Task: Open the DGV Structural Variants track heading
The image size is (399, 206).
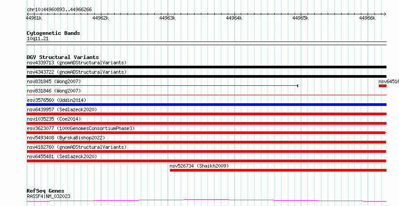Action: point(63,57)
